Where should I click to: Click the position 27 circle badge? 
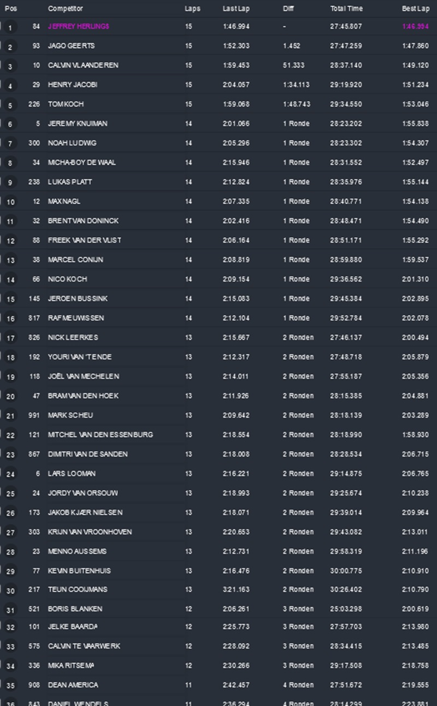click(x=10, y=533)
